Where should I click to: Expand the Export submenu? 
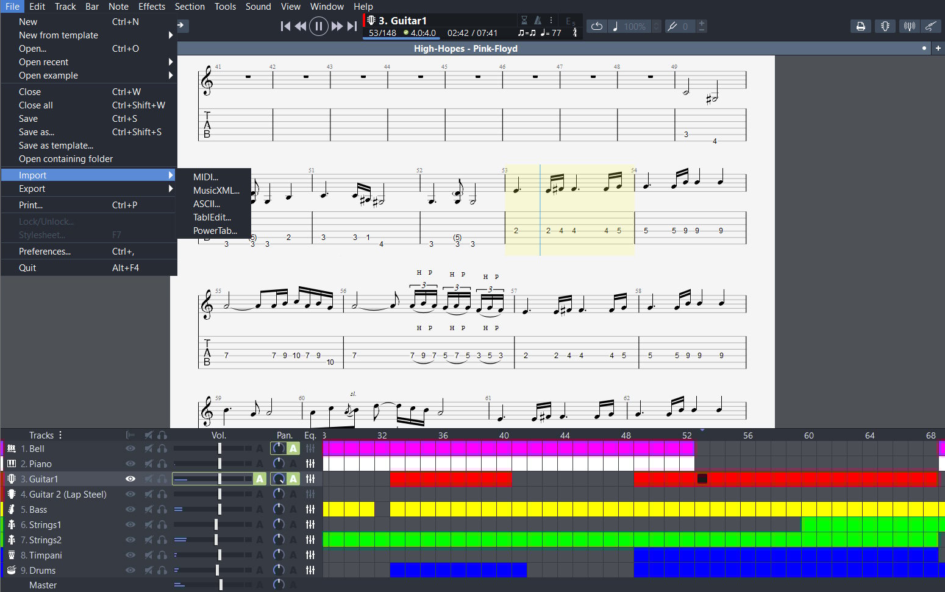point(171,189)
